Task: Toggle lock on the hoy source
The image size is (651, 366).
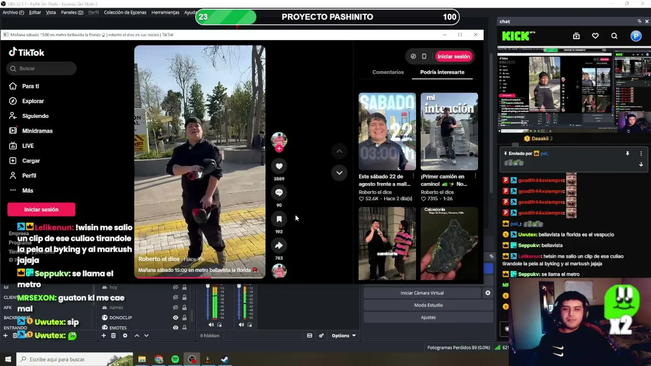Action: point(184,287)
